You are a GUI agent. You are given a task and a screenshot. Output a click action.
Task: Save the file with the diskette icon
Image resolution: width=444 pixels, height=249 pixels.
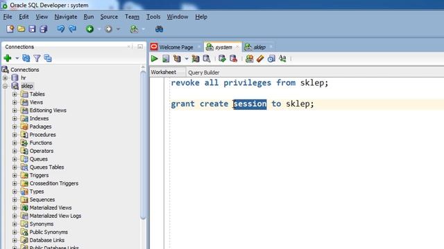[32, 29]
